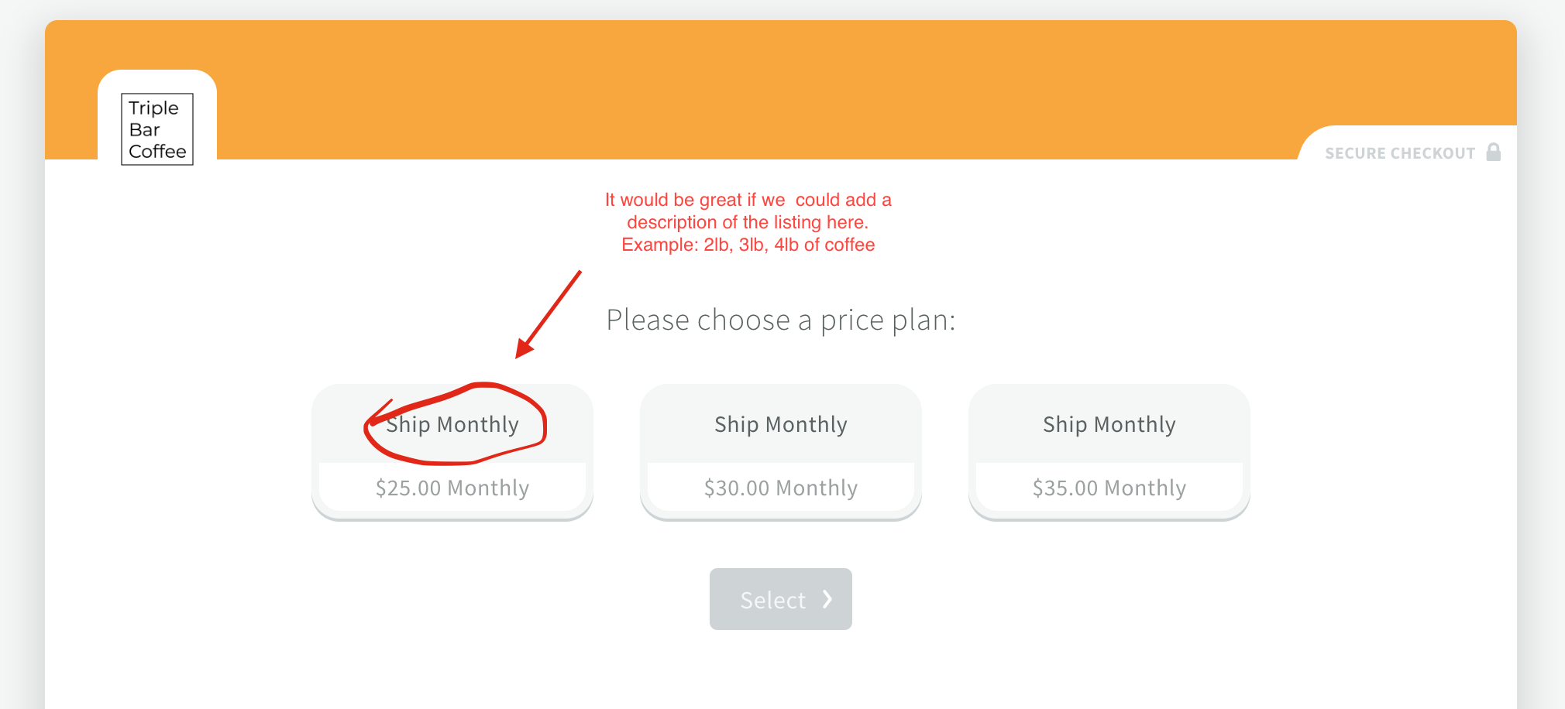Click the 'Example: 2lb, 3lb, 4lb' note line
The height and width of the screenshot is (709, 1565).
point(748,245)
